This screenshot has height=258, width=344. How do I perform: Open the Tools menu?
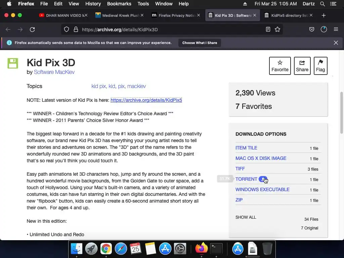(143, 4)
